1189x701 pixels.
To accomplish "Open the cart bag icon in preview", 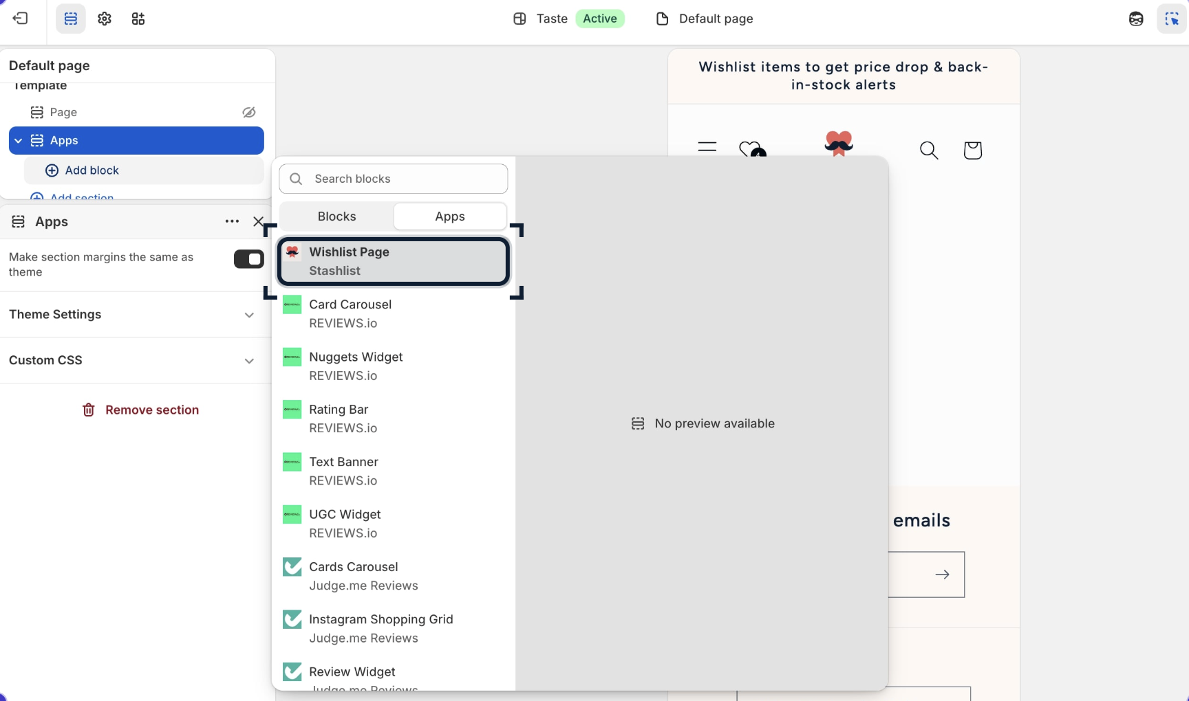I will click(973, 150).
